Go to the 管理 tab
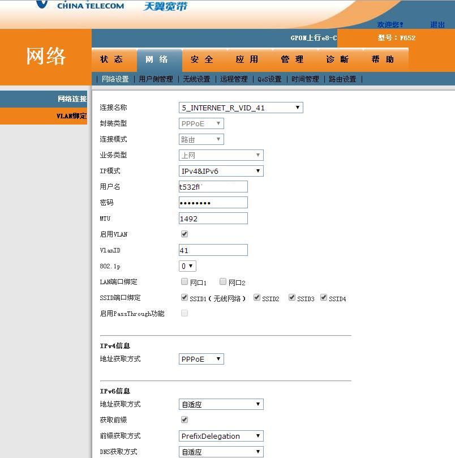 pyautogui.click(x=293, y=59)
